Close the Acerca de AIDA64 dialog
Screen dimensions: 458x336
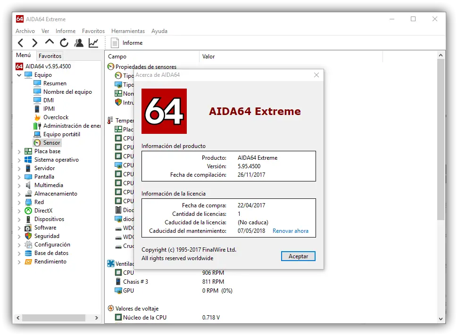316,75
